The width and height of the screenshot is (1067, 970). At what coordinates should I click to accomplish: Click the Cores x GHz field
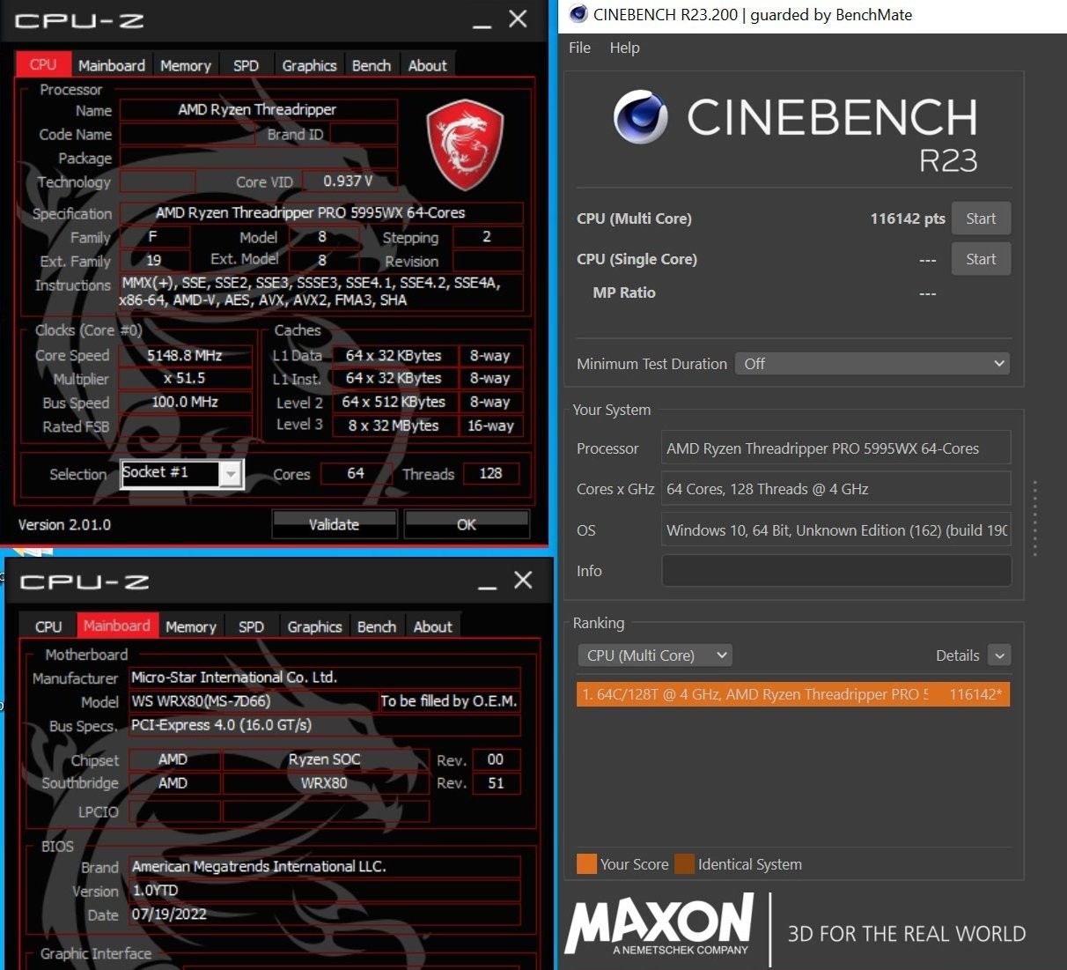click(836, 489)
